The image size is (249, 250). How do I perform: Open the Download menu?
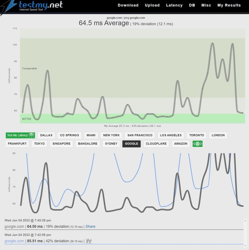128,5
